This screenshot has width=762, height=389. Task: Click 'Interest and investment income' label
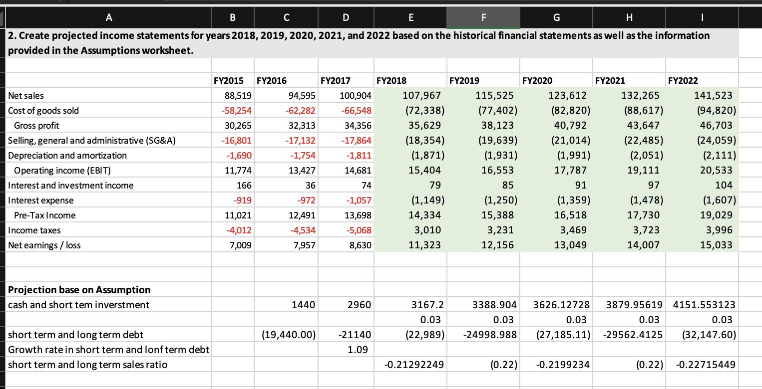71,185
